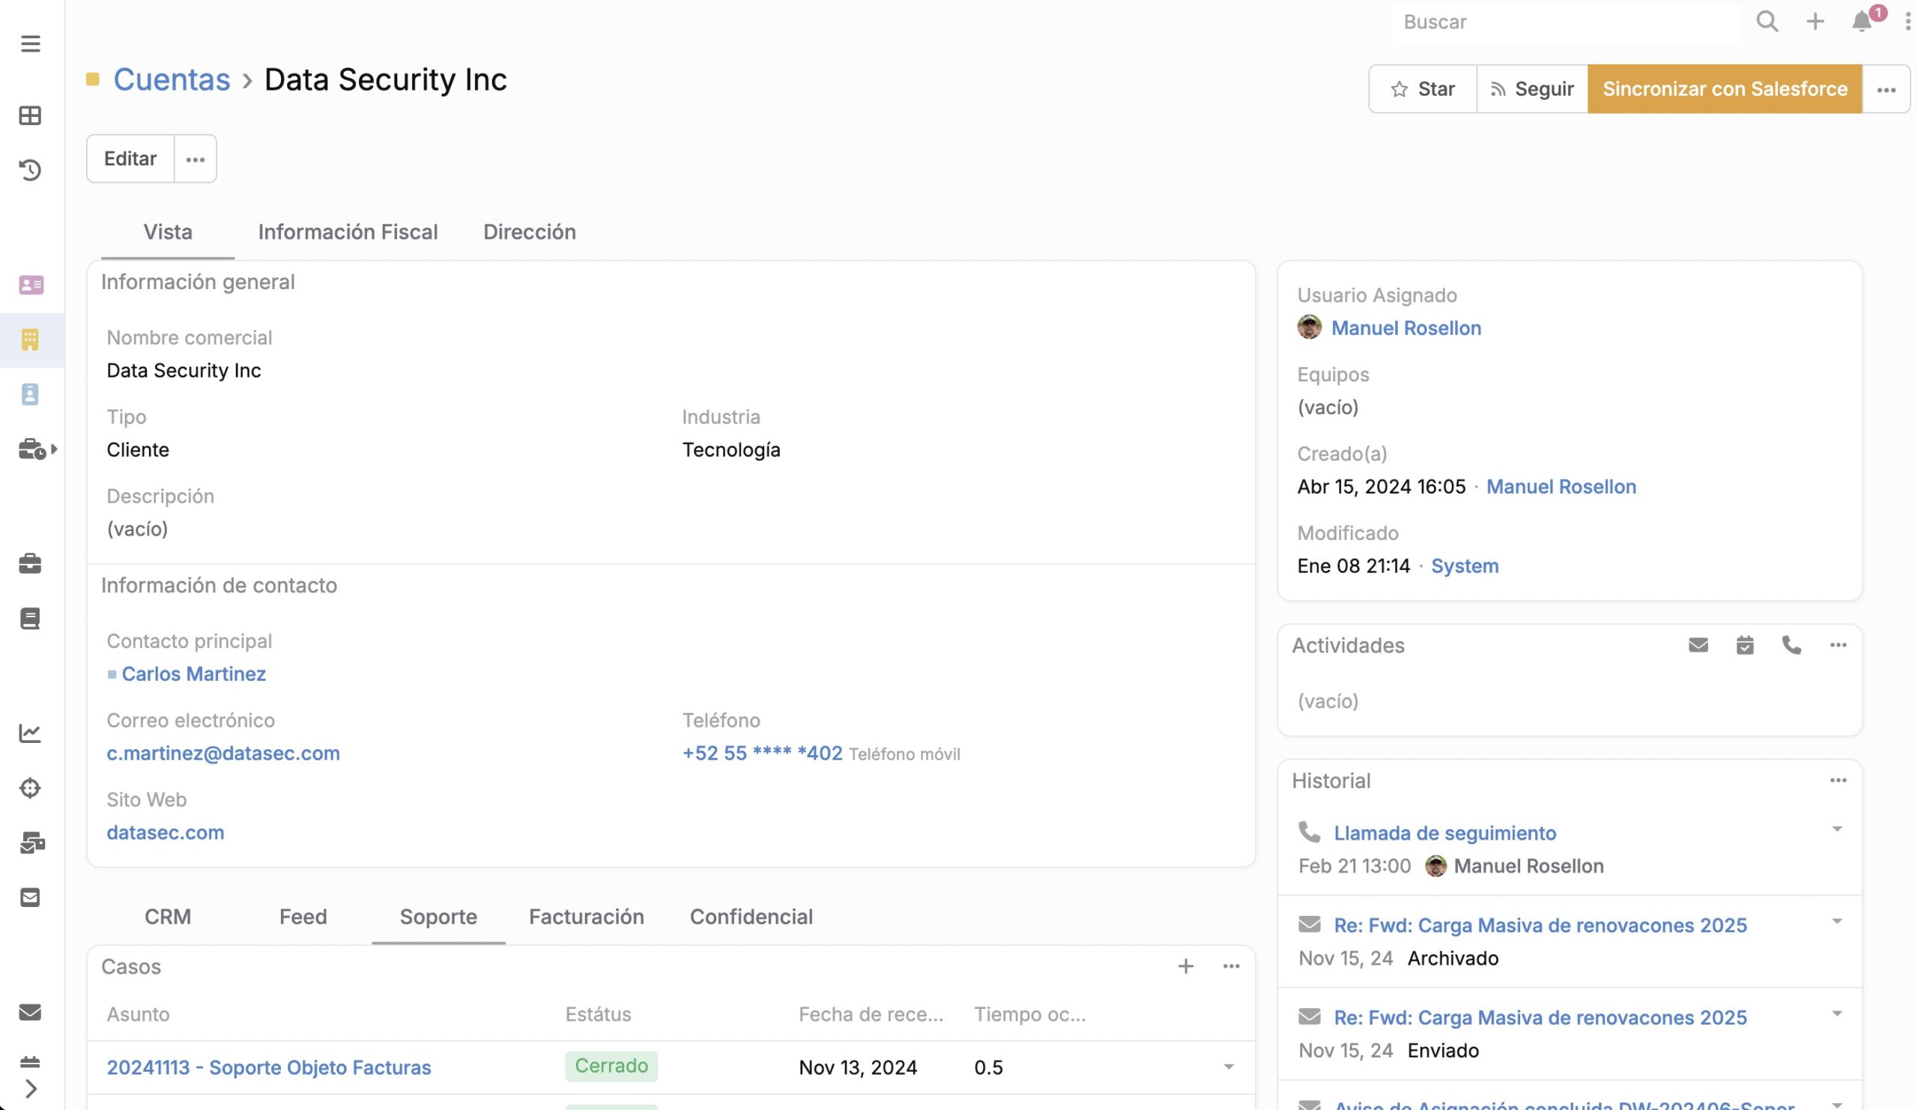Click the search magnifier icon

click(1767, 21)
